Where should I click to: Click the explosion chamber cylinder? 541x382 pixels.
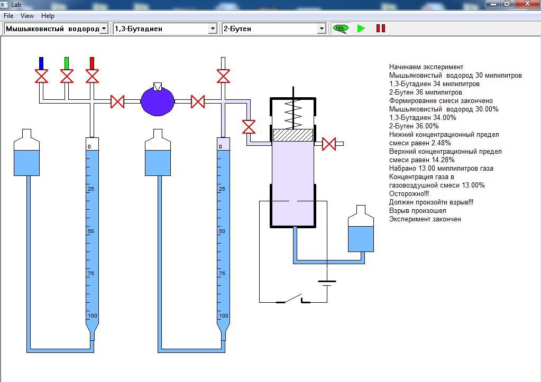(293, 163)
